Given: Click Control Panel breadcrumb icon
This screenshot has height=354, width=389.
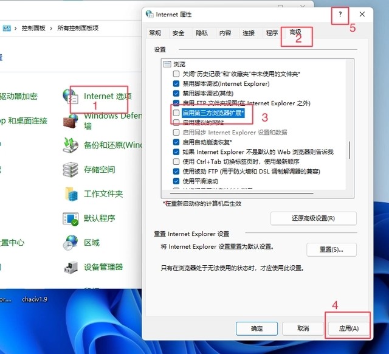Looking at the screenshot, I should [7, 28].
